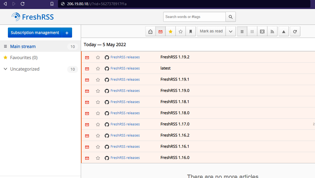315x178 pixels.
Task: Click the magnifier search button
Action: click(231, 17)
